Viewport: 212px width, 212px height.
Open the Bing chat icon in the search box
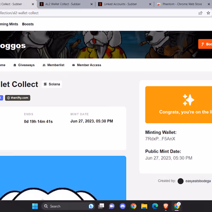tap(91, 206)
